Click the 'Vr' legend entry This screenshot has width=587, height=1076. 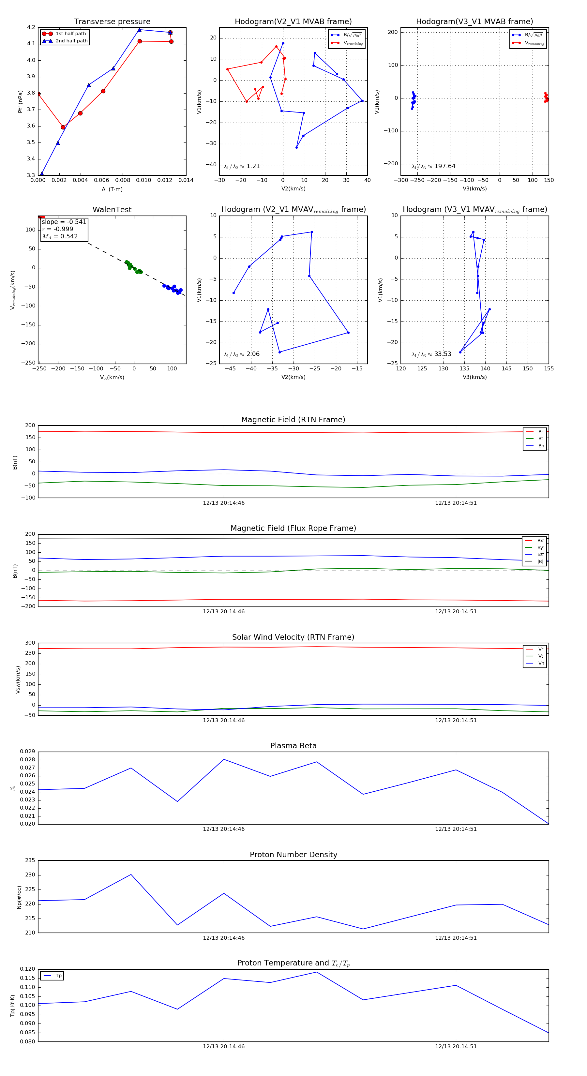click(535, 650)
